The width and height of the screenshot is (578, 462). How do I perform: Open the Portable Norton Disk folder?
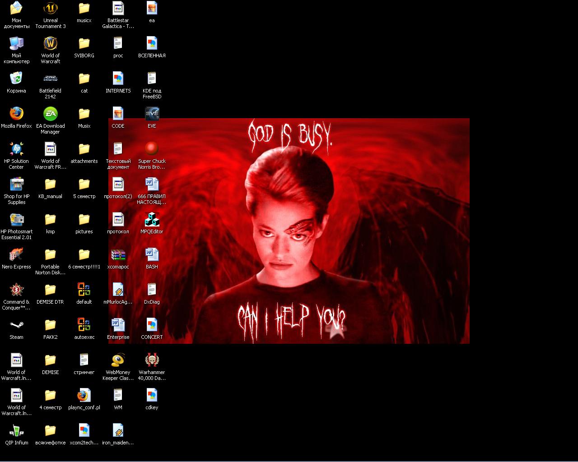[50, 254]
